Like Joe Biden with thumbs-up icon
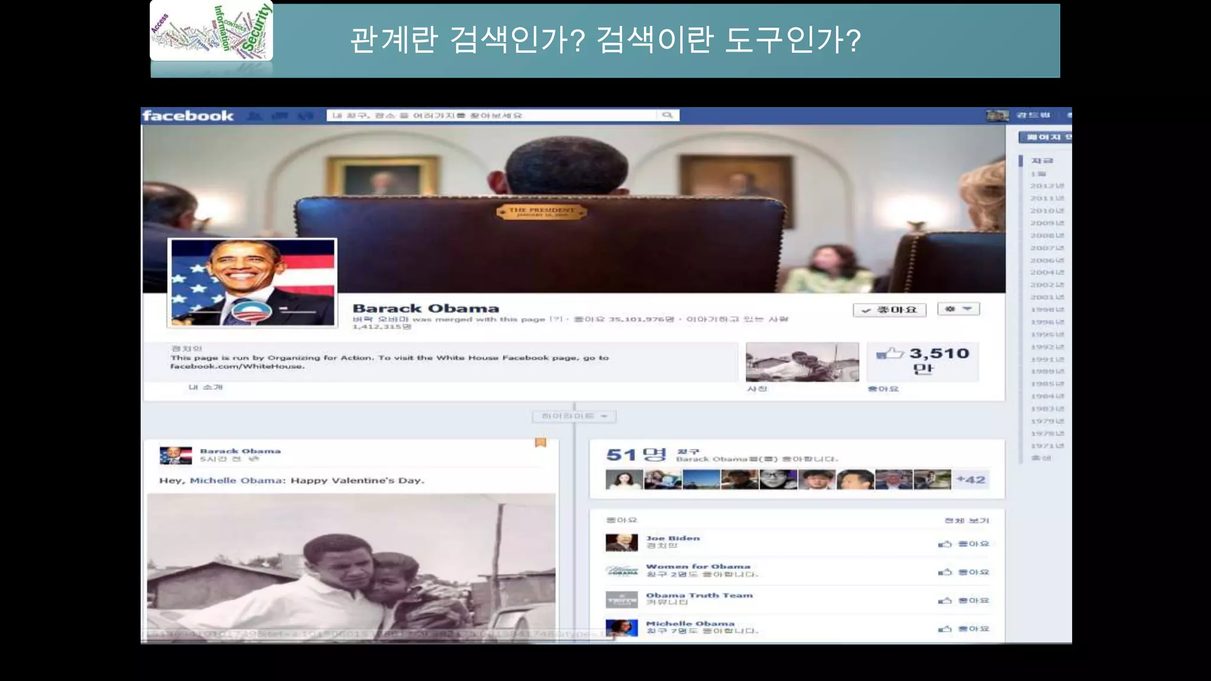1211x681 pixels. pyautogui.click(x=945, y=544)
